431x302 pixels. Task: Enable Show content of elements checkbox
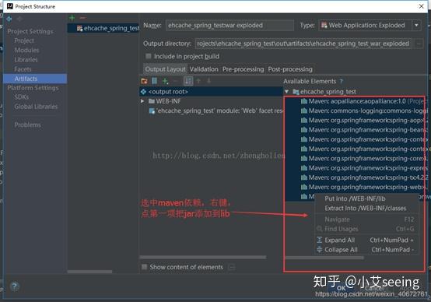point(144,267)
